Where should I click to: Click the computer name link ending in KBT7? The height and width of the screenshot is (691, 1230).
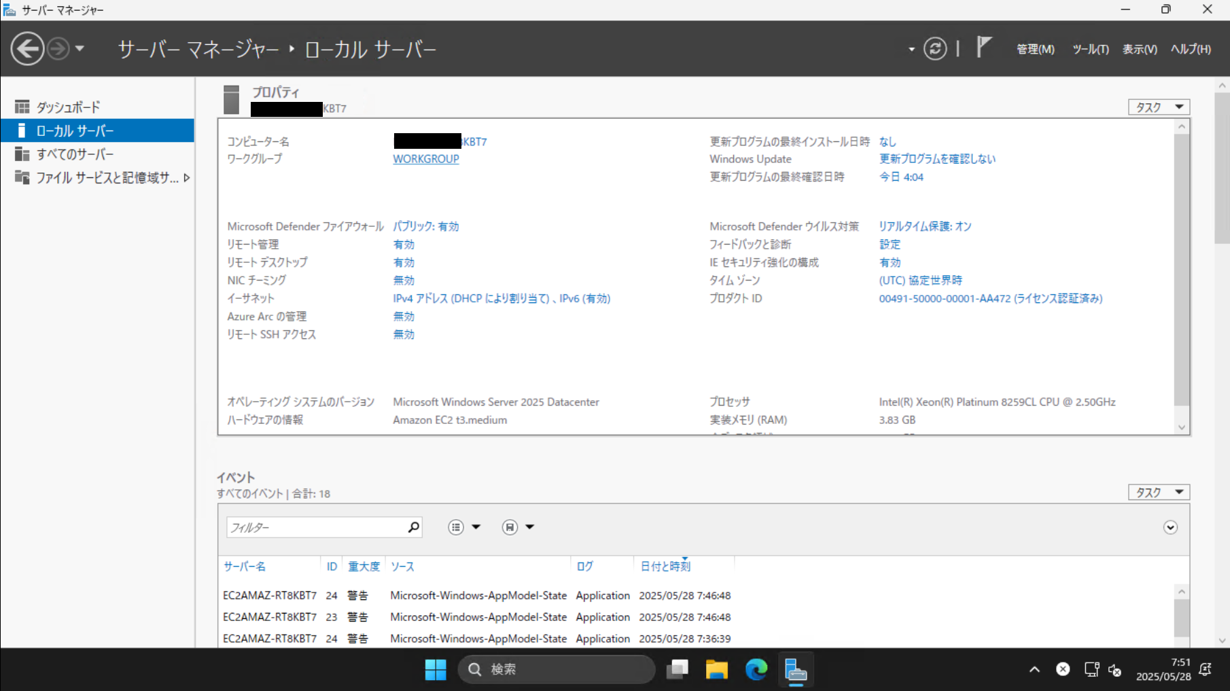point(440,141)
